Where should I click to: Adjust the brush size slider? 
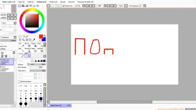point(38,64)
